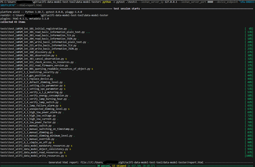This screenshot has width=255, height=167.
Task: Click 'python' in the command prompt line
Action: point(107,2)
